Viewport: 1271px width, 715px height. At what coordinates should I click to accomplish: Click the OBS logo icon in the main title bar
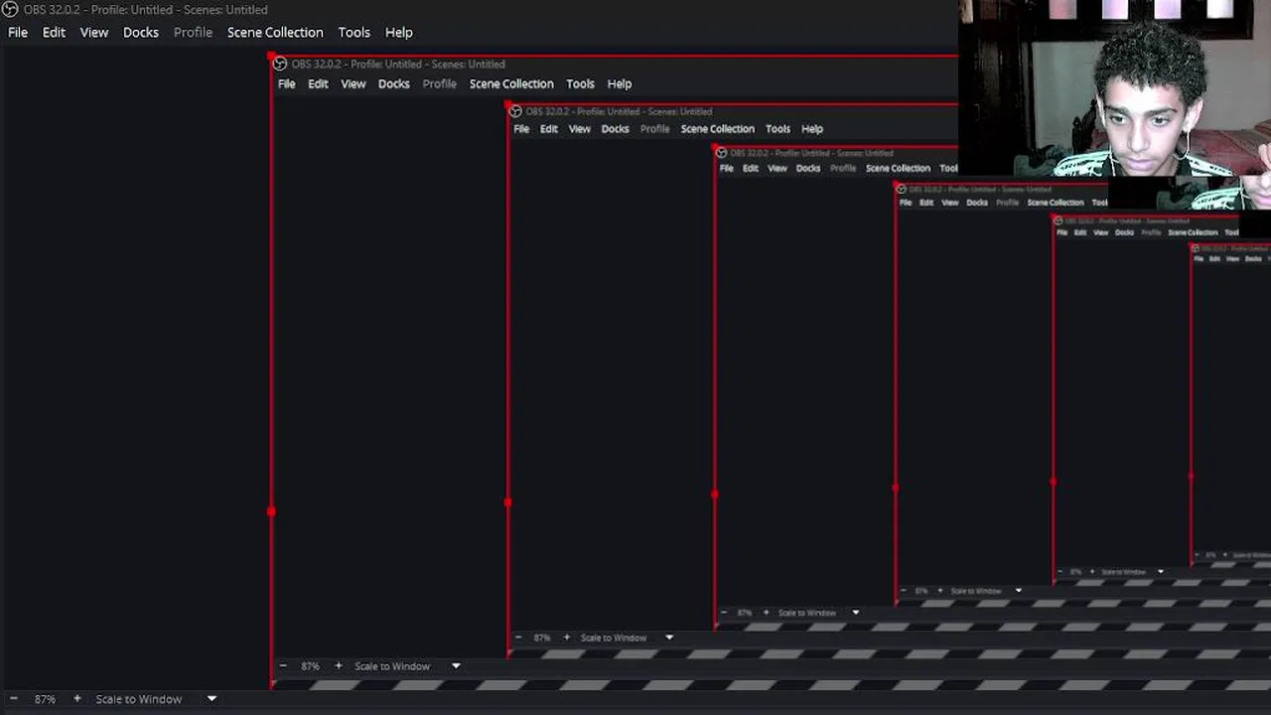(10, 10)
